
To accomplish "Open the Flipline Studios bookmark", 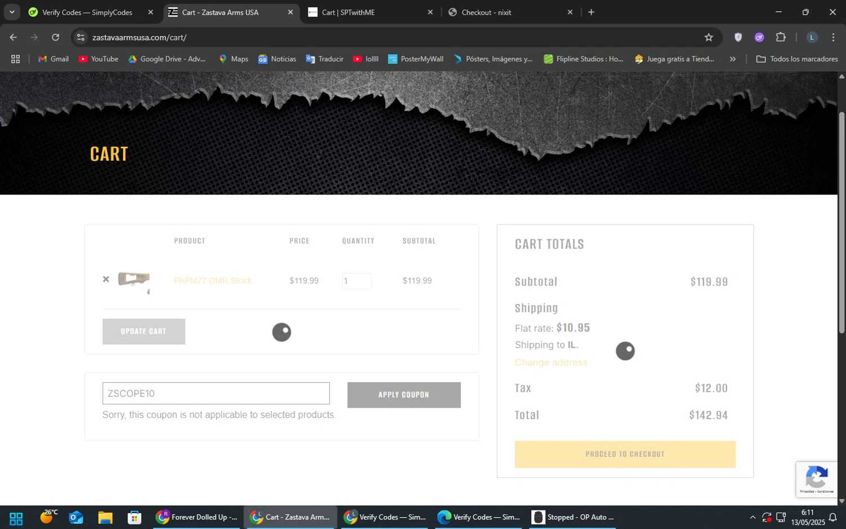I will coord(583,59).
